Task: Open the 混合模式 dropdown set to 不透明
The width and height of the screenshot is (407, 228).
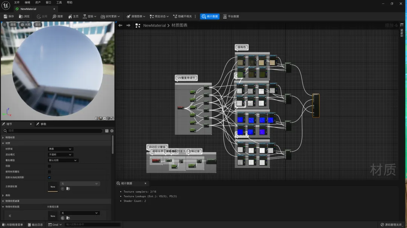Action: click(x=60, y=155)
